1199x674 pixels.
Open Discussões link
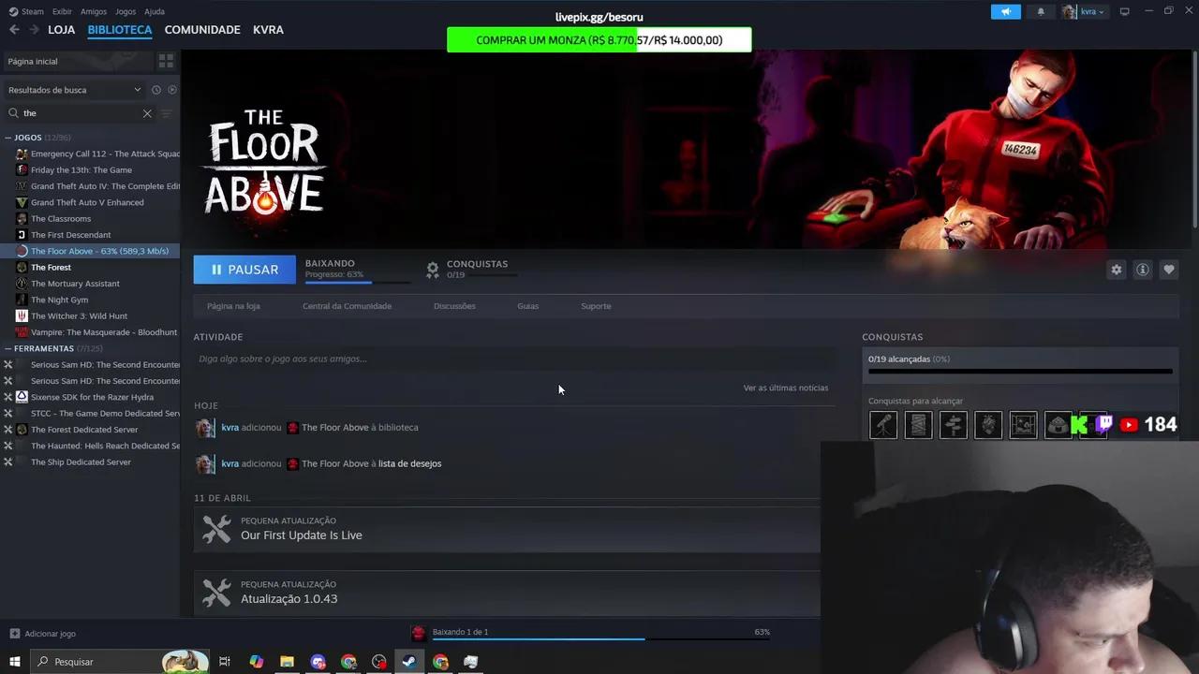coord(454,306)
